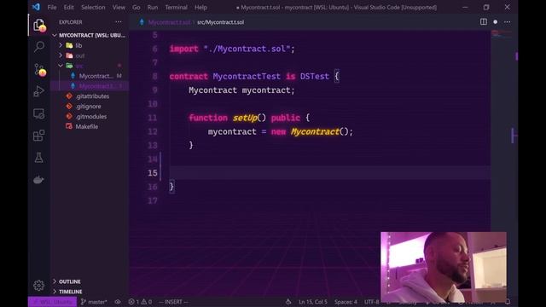Expand the lib folder

(x=90, y=45)
